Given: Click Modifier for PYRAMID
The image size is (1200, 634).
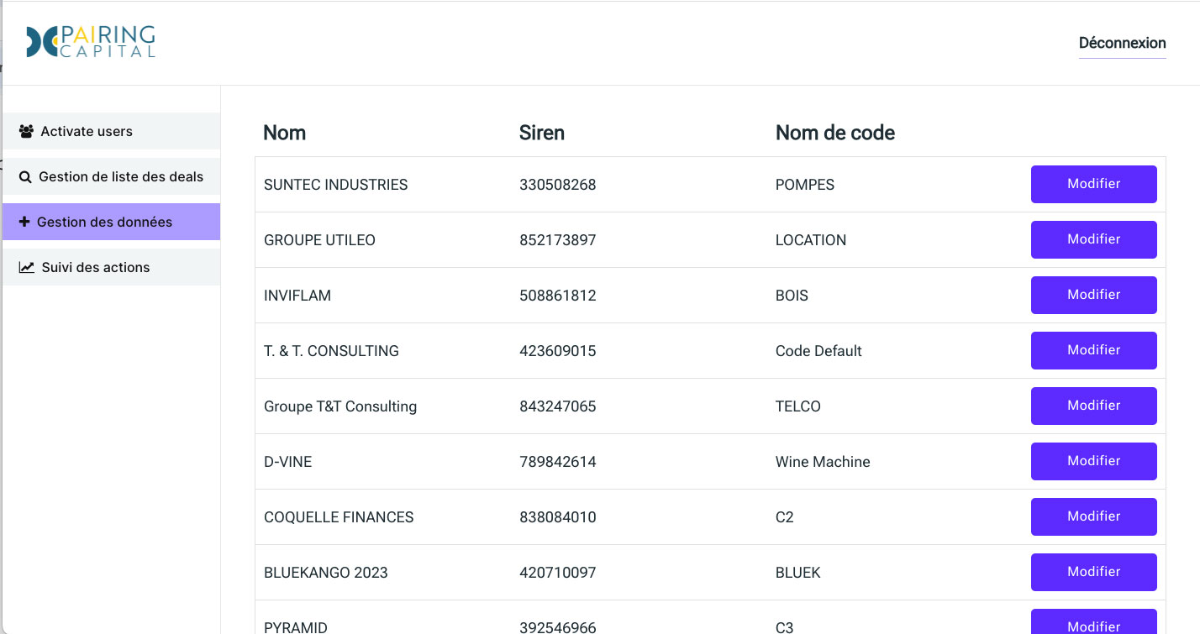Looking at the screenshot, I should (1093, 621).
